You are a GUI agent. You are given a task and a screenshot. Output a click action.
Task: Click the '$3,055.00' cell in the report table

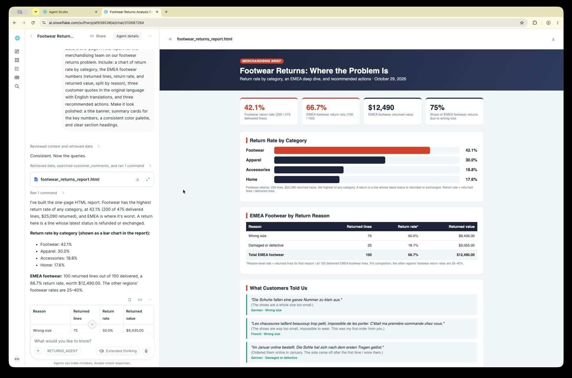point(467,245)
